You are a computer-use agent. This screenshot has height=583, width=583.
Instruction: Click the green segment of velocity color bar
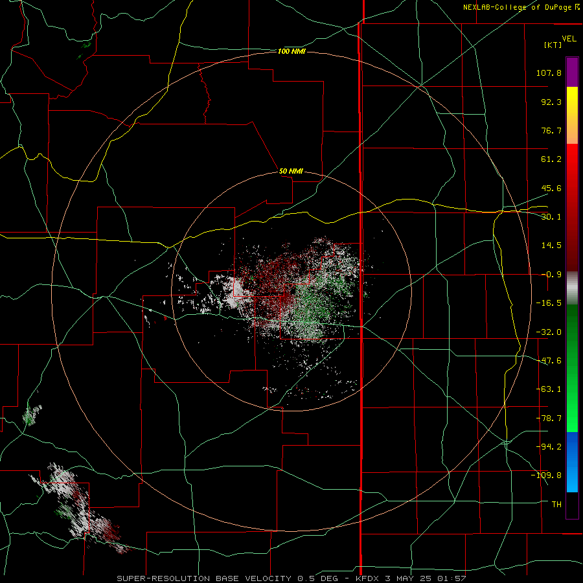[572, 368]
